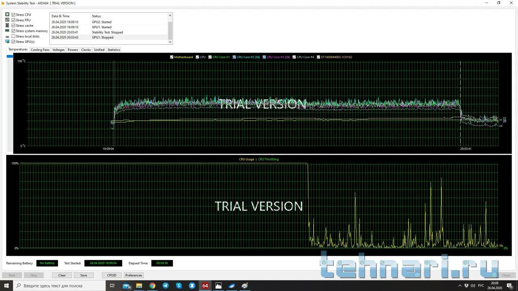Open the Photos app from the taskbar

(219, 286)
